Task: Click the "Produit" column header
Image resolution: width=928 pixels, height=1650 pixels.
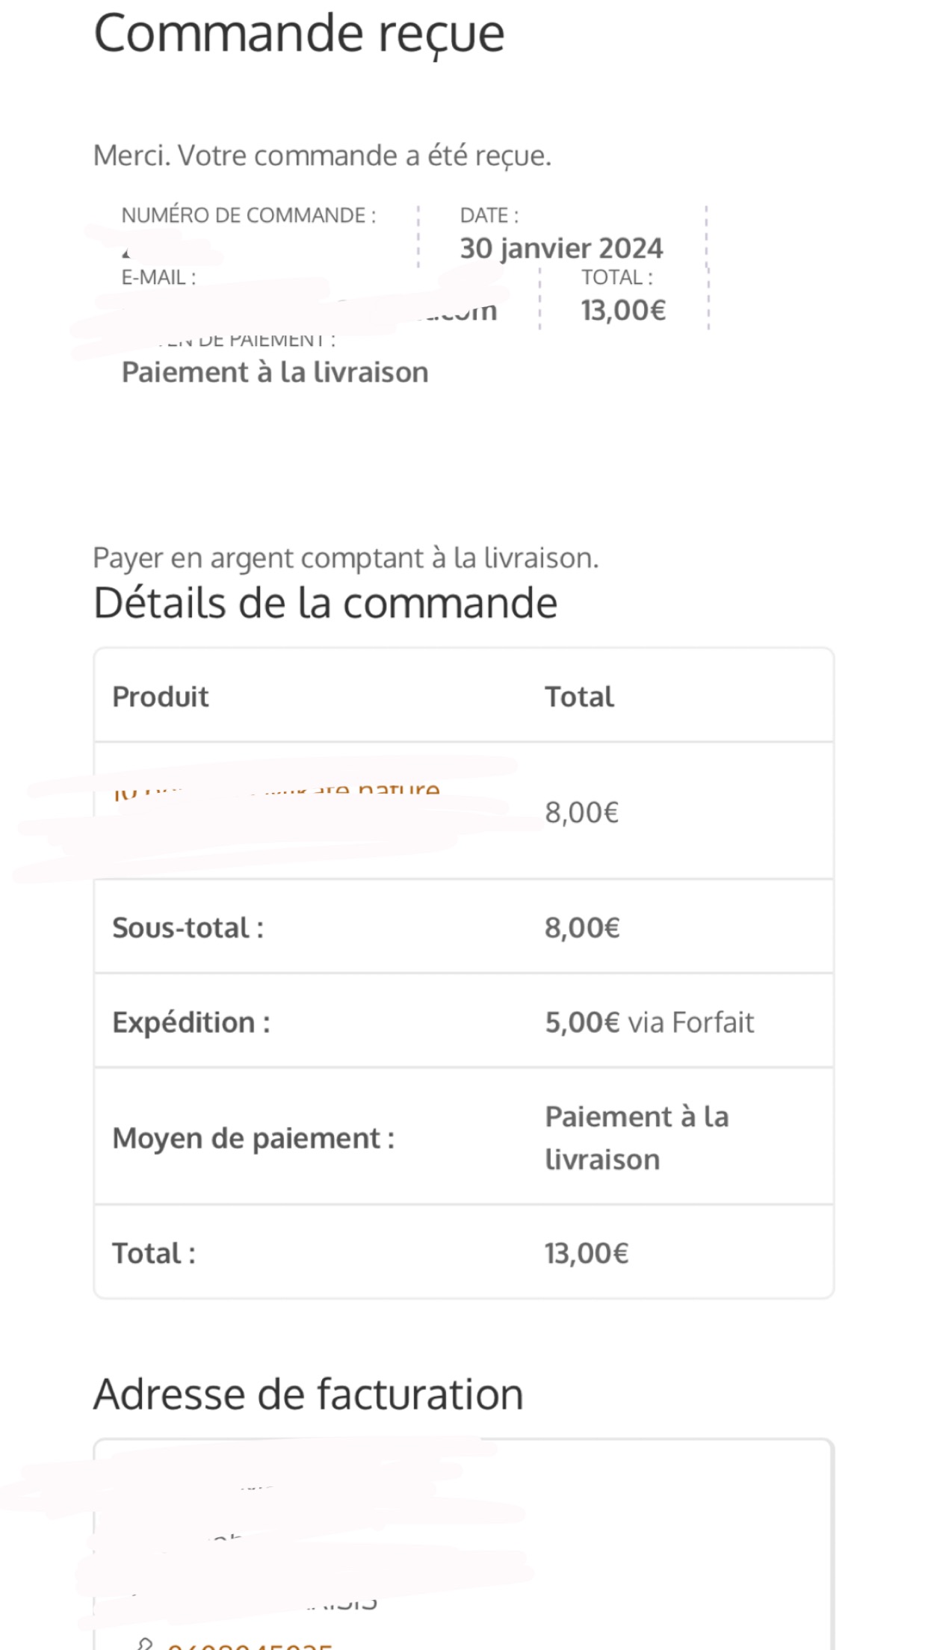Action: (161, 696)
